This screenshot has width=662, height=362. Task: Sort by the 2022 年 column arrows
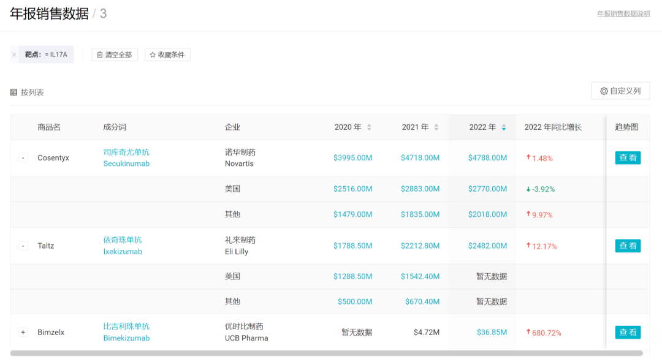coord(504,127)
